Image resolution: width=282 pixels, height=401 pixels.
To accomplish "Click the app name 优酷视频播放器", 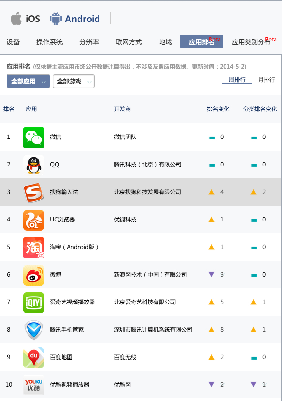I will [70, 384].
